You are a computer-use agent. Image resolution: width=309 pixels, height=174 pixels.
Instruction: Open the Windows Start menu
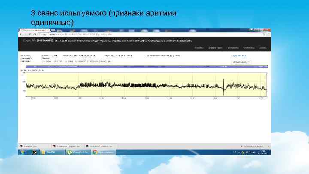tap(22, 152)
